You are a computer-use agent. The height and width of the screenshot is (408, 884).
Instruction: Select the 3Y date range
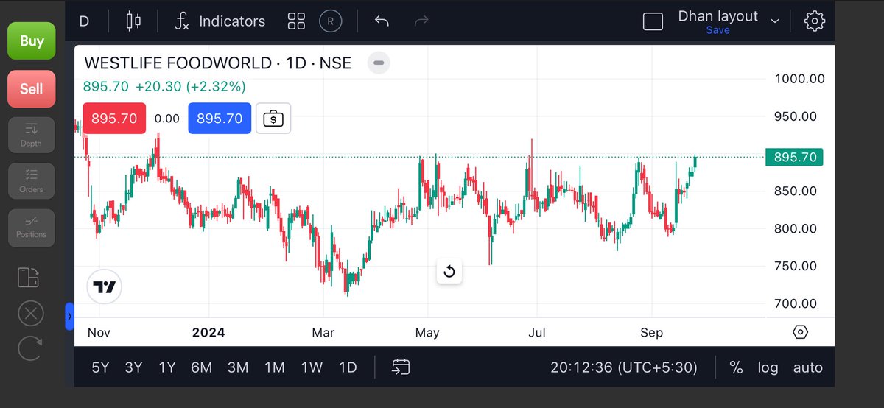133,367
